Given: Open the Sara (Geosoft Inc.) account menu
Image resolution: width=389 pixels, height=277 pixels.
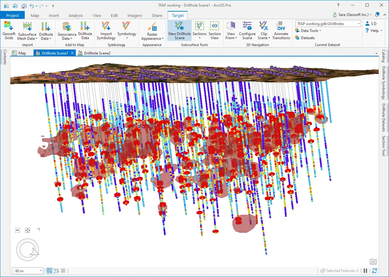Looking at the screenshot, I should coord(352,14).
